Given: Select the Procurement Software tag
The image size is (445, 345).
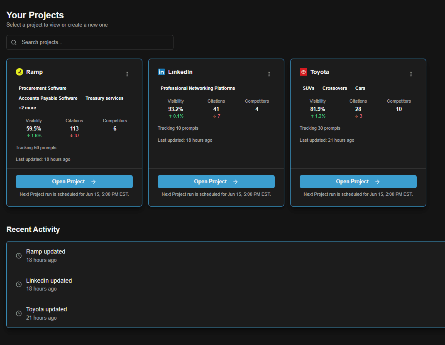Looking at the screenshot, I should tap(43, 88).
